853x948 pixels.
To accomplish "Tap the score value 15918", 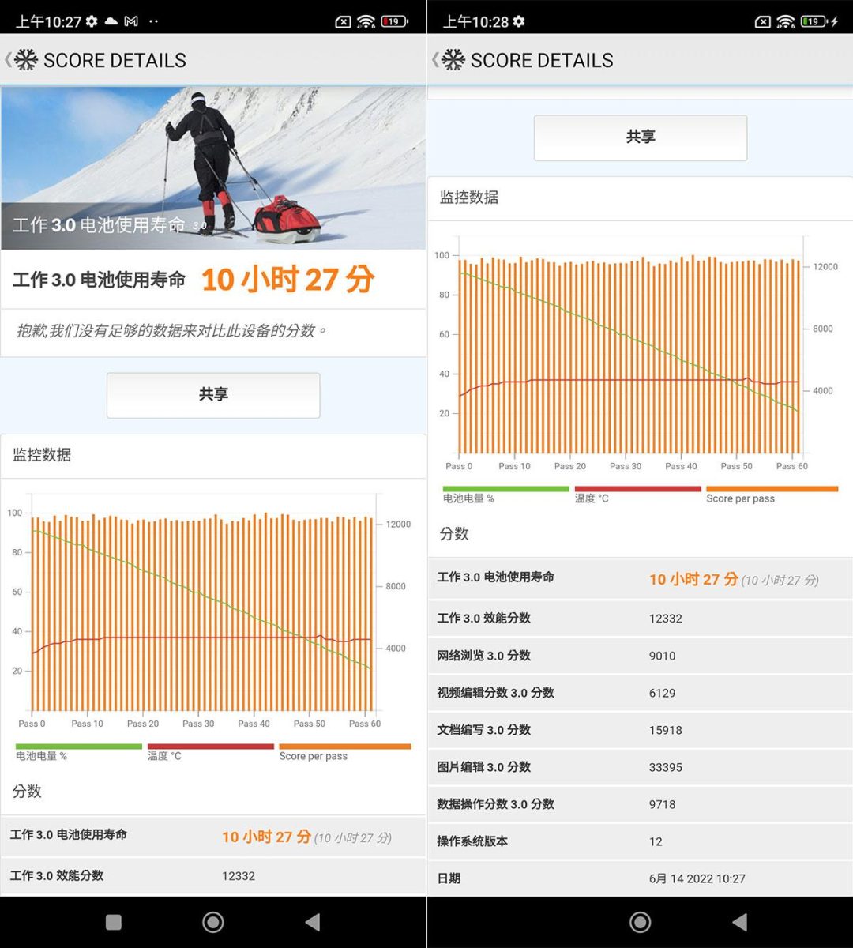I will pyautogui.click(x=666, y=730).
